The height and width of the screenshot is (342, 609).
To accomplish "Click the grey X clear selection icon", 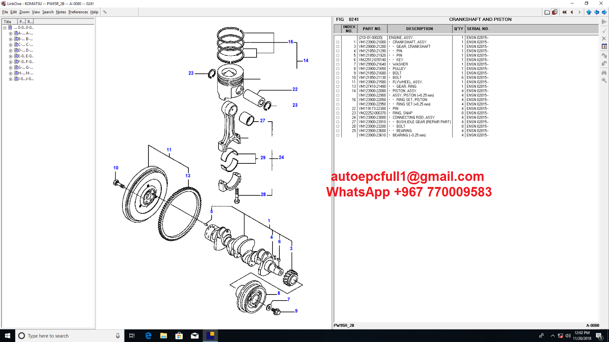I will [604, 38].
